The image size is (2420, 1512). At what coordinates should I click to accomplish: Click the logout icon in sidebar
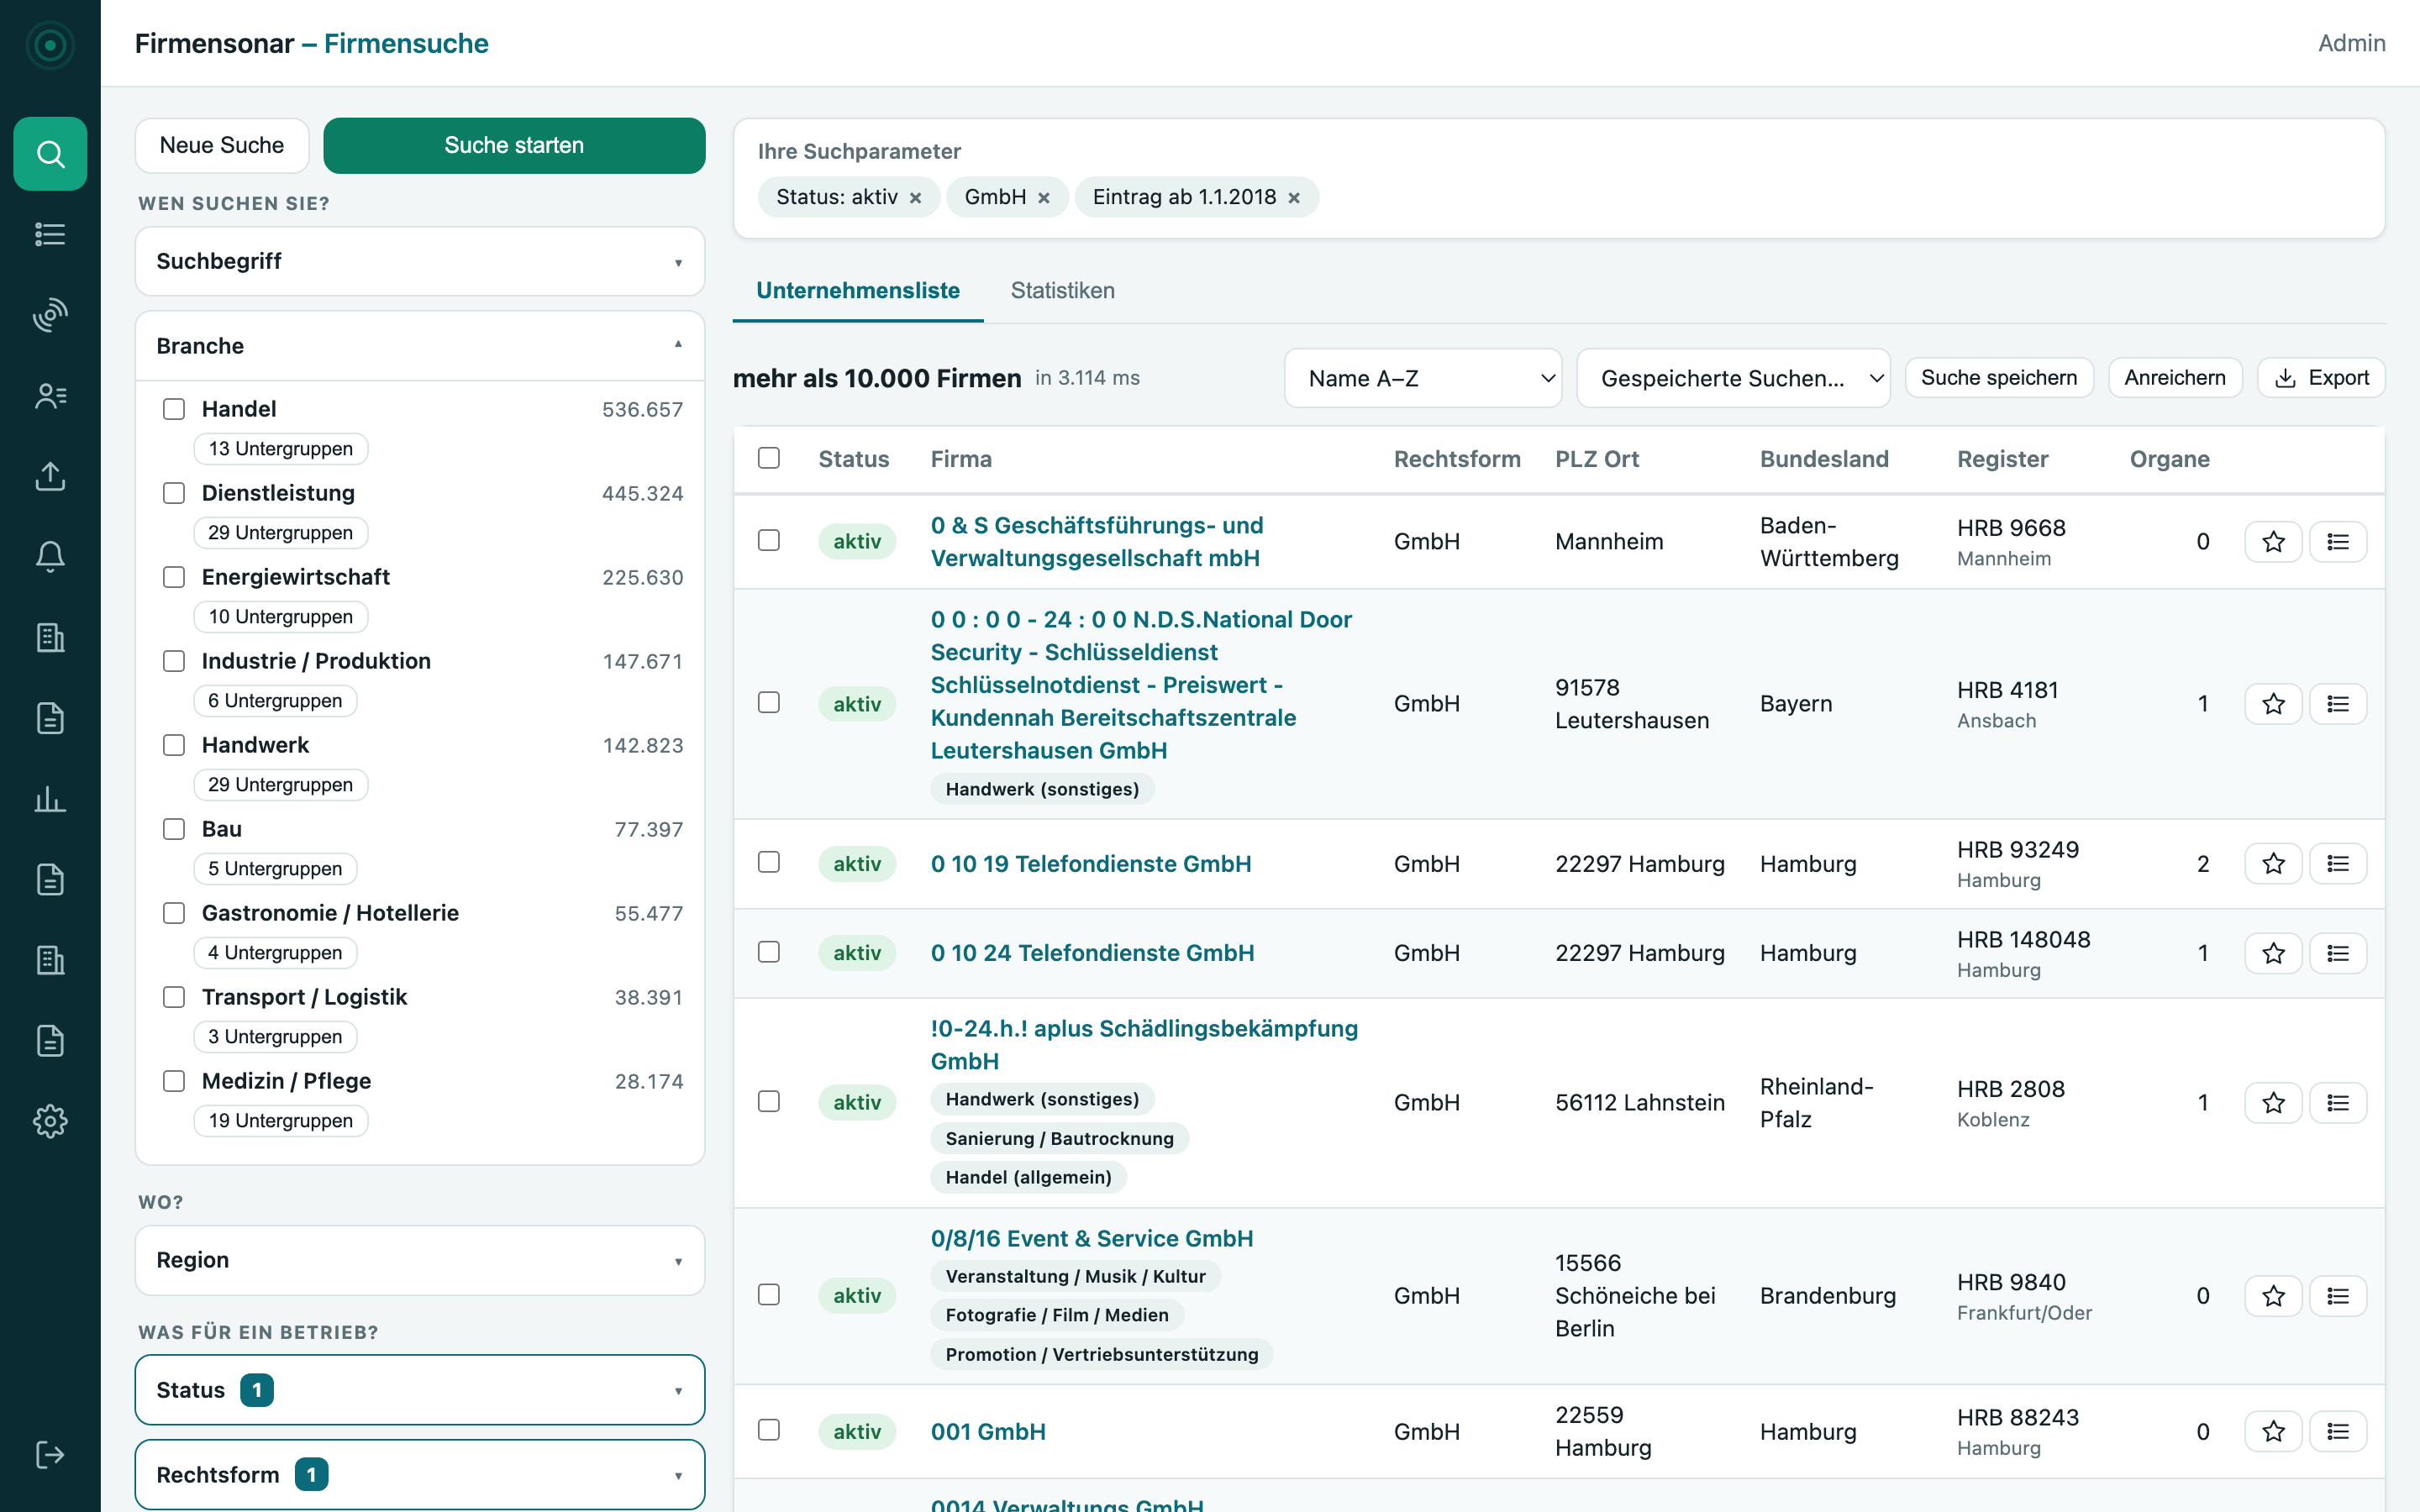[50, 1454]
